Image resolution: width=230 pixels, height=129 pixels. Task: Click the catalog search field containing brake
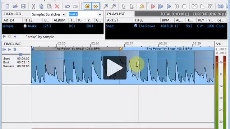(83, 14)
